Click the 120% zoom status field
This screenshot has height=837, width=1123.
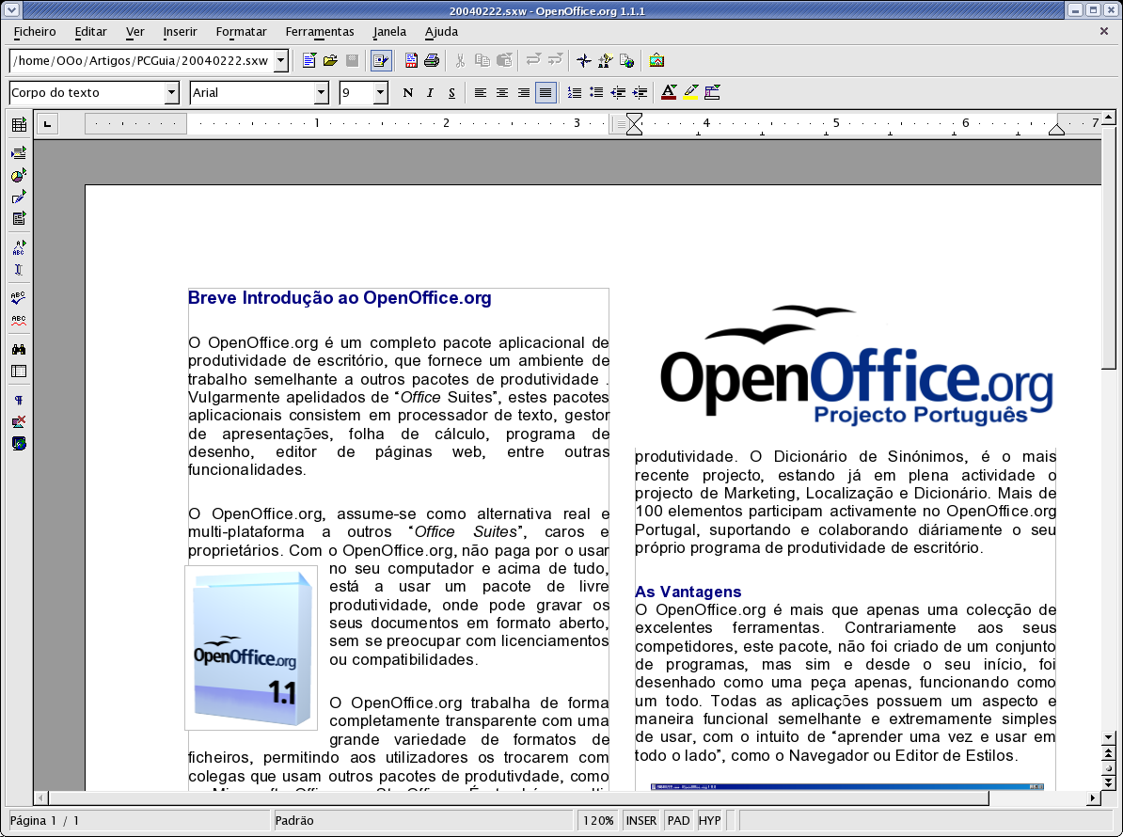598,820
